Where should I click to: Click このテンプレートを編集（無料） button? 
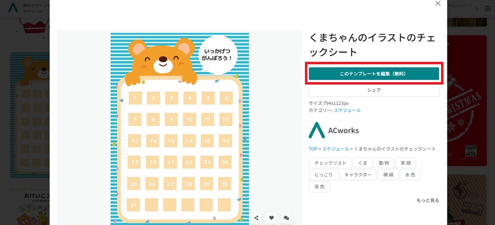click(374, 74)
